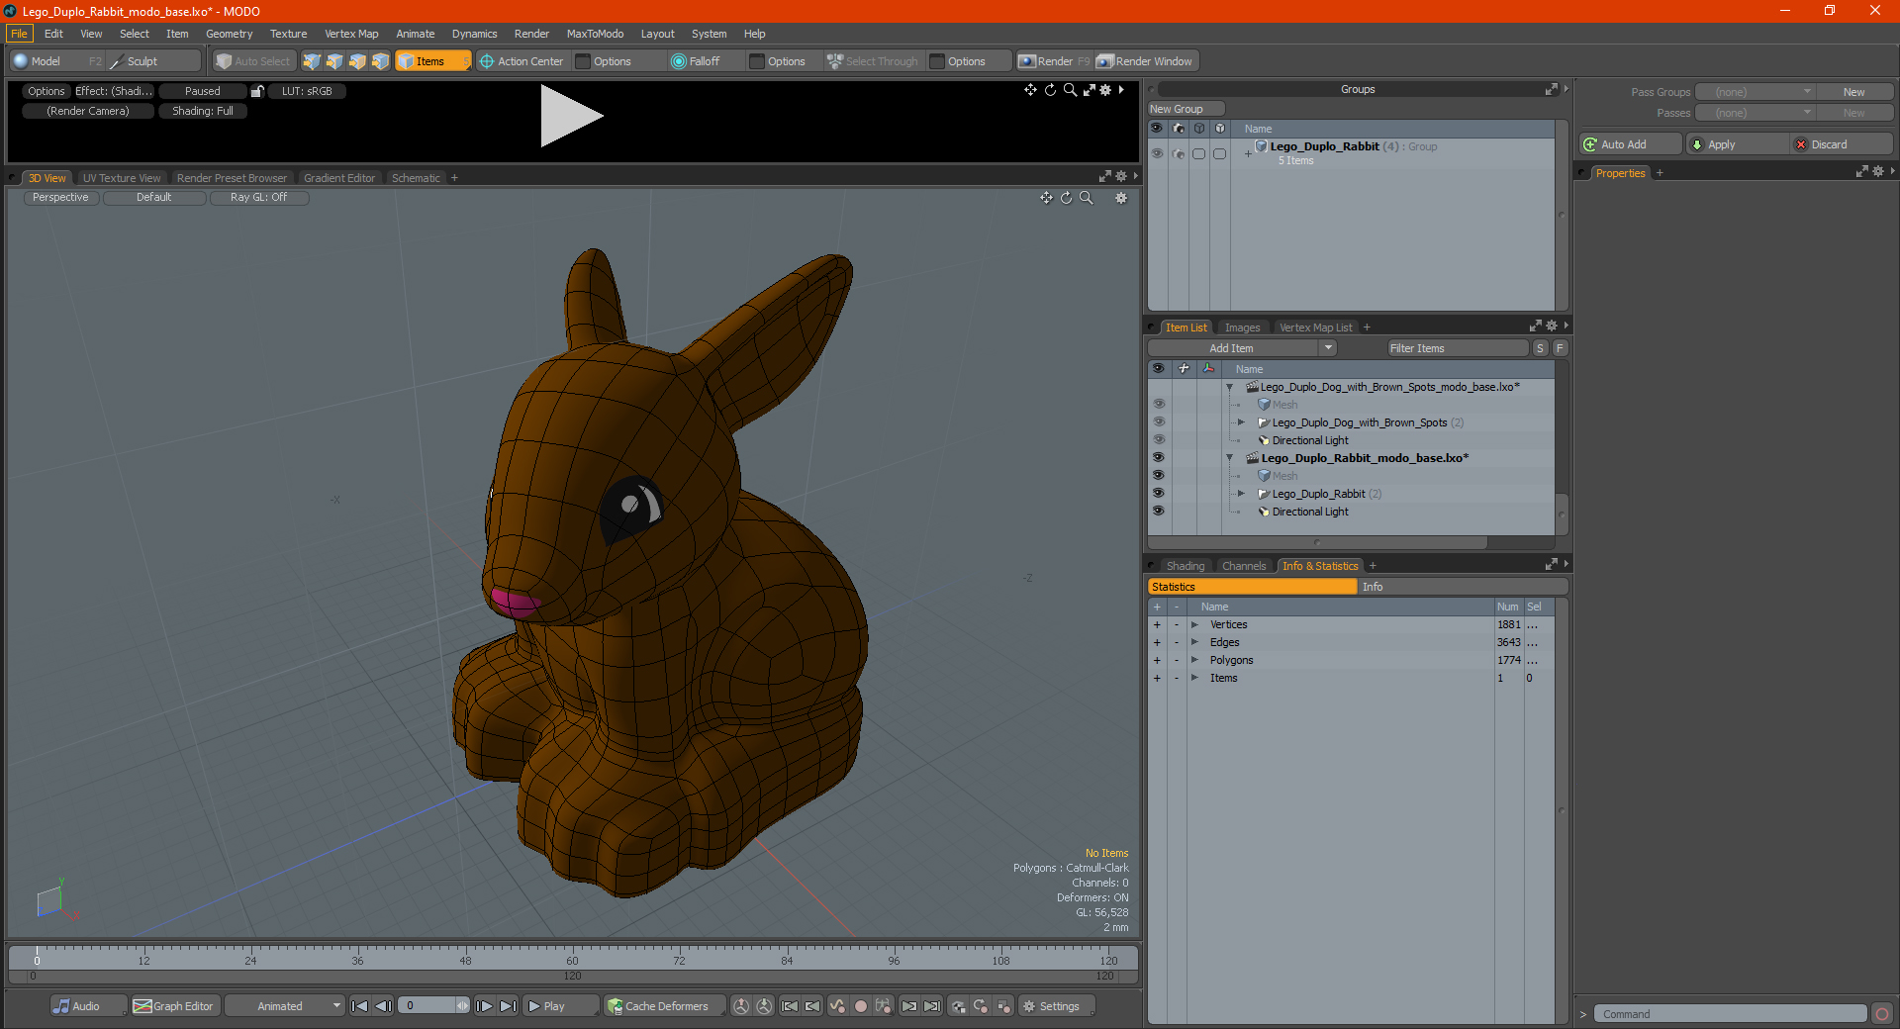Image resolution: width=1900 pixels, height=1029 pixels.
Task: Activate the Sculpt tool
Action: pyautogui.click(x=152, y=61)
